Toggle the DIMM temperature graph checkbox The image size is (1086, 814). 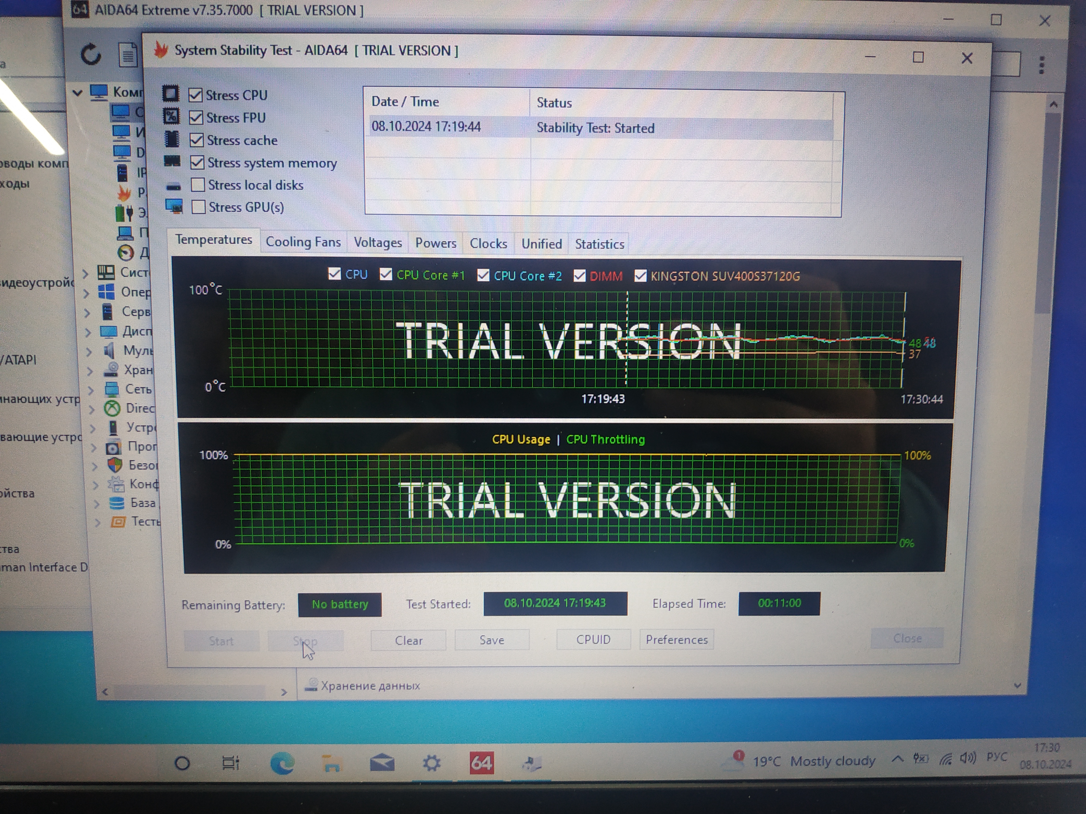[579, 276]
